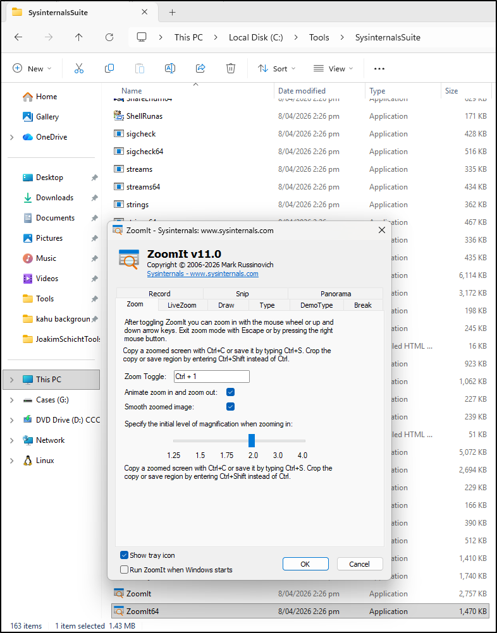Click the Copy icon in the Explorer toolbar
The image size is (497, 633).
(109, 69)
